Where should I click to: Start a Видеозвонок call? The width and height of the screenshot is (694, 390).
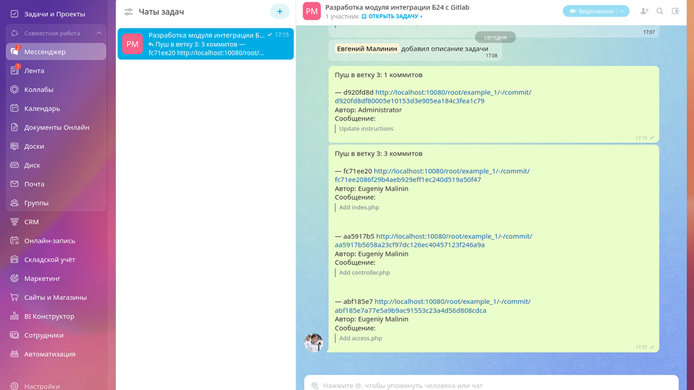(x=592, y=12)
